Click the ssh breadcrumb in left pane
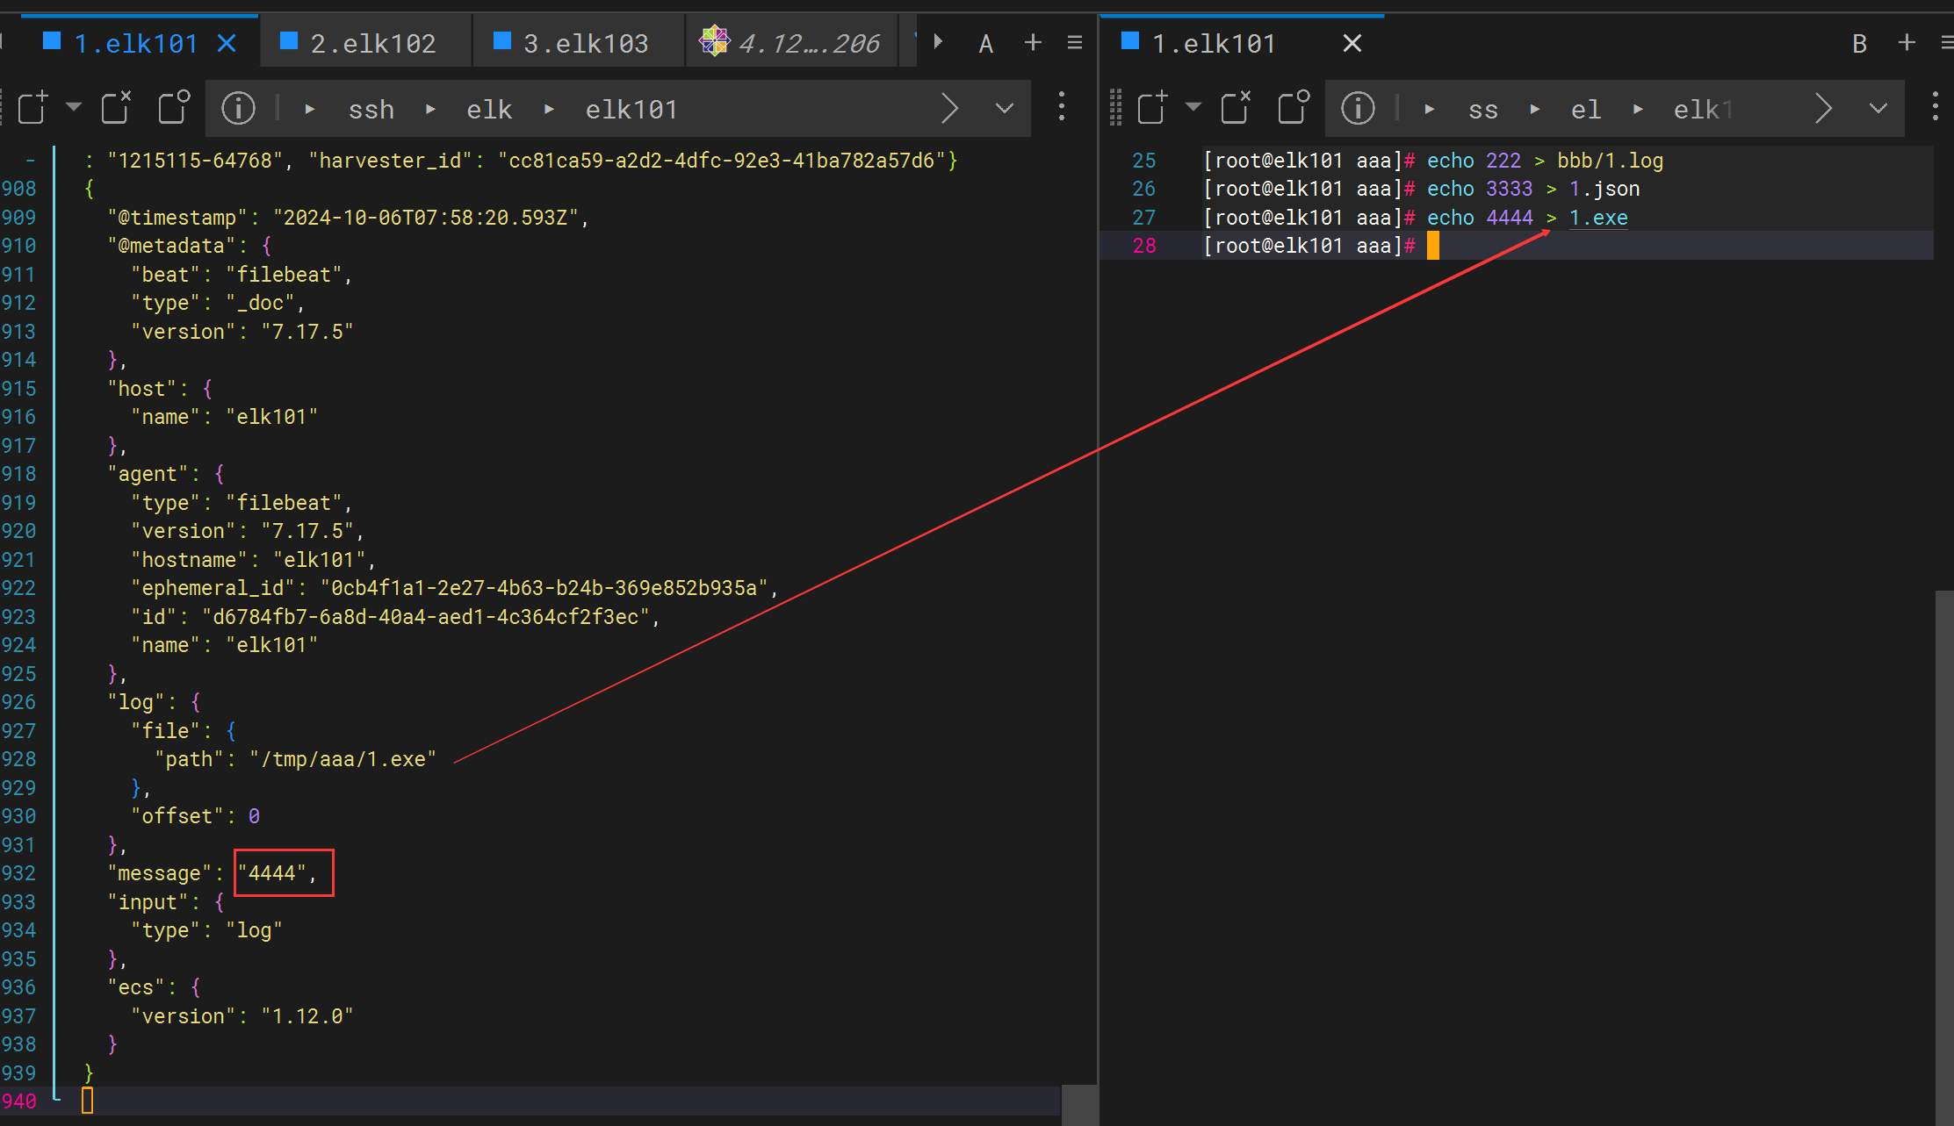 tap(371, 110)
